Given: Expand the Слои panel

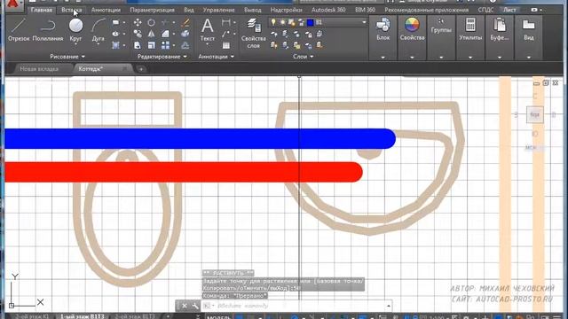Looking at the screenshot, I should pos(304,57).
